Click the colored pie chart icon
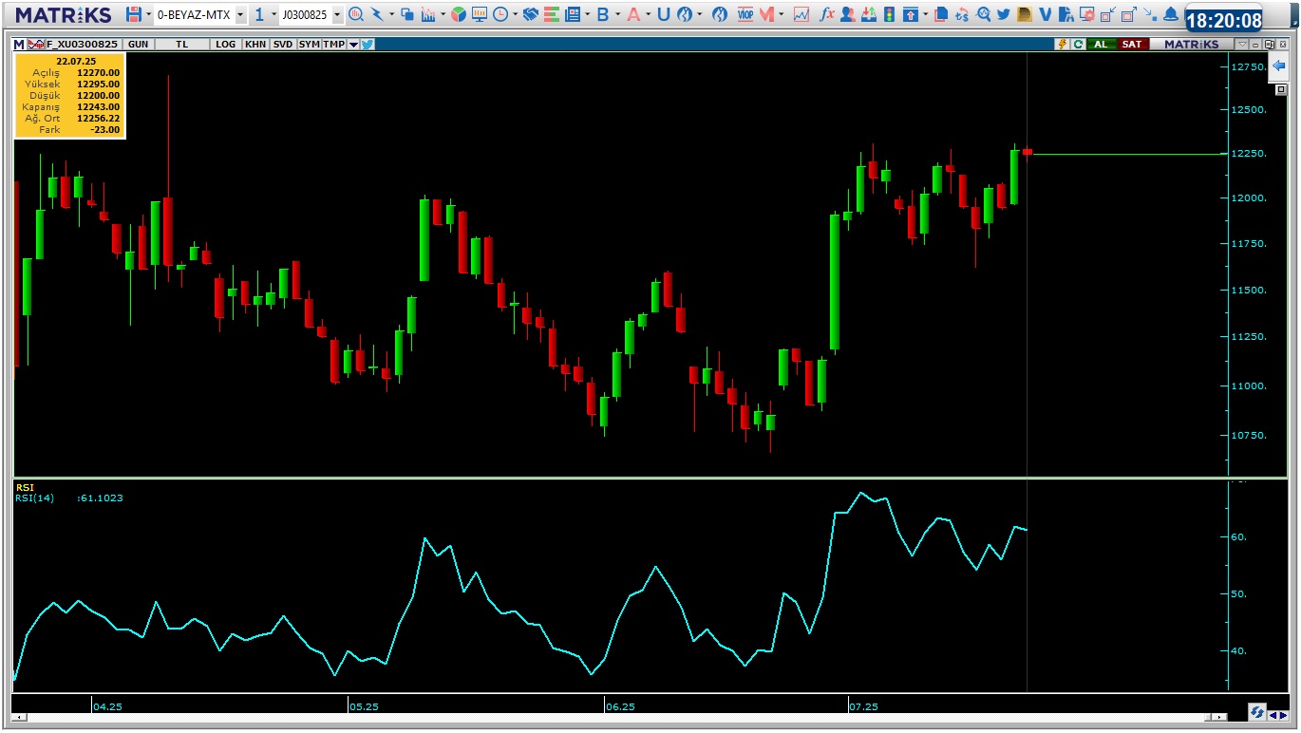This screenshot has width=1301, height=733. pos(459,14)
